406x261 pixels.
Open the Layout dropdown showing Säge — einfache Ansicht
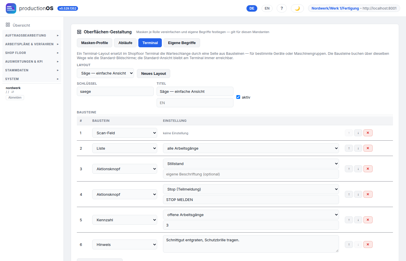[x=105, y=73]
